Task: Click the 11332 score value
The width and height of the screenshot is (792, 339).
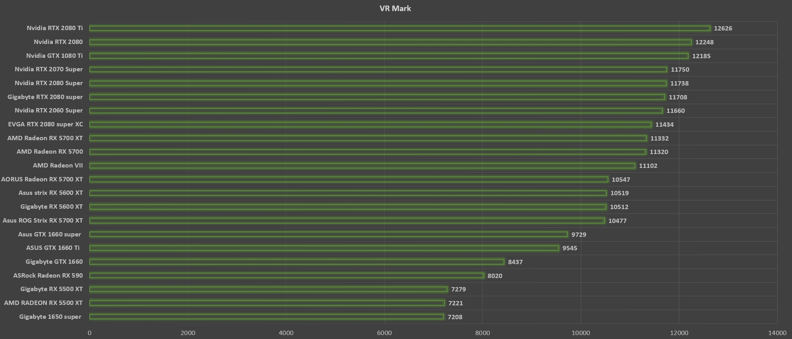Action: point(659,139)
